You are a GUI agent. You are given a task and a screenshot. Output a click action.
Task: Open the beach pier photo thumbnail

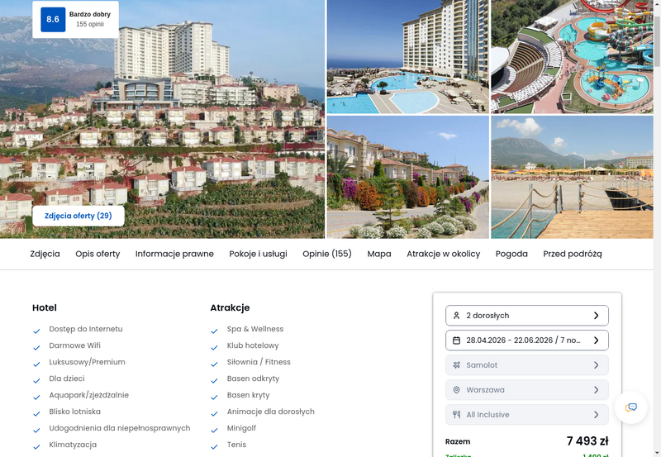click(x=572, y=177)
